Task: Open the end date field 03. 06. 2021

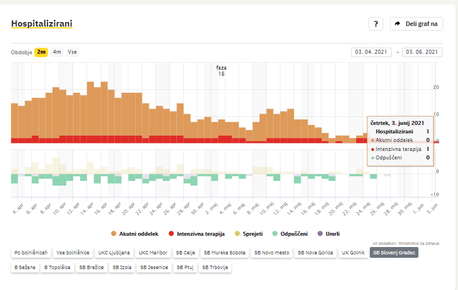Action: [x=421, y=53]
